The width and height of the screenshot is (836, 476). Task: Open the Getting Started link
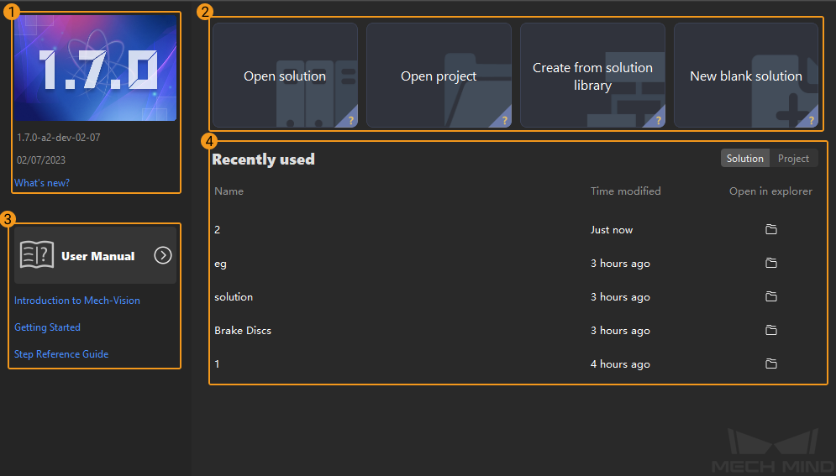tap(48, 327)
